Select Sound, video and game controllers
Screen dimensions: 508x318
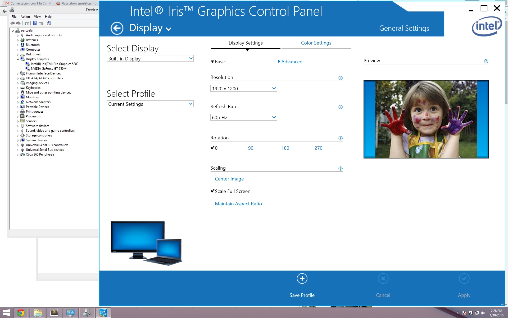point(50,131)
